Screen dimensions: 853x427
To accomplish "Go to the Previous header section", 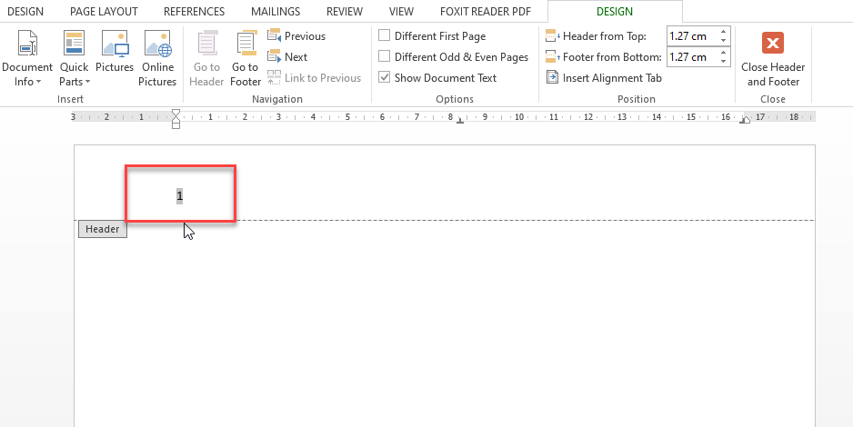I will (296, 36).
